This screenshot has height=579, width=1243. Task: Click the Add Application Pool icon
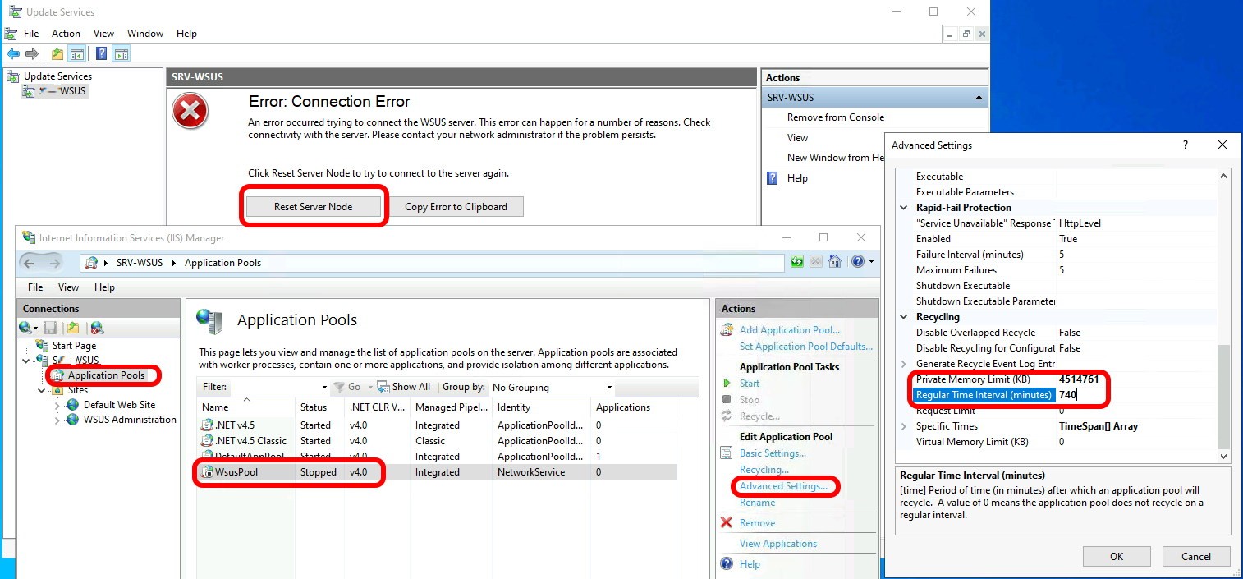(x=727, y=330)
